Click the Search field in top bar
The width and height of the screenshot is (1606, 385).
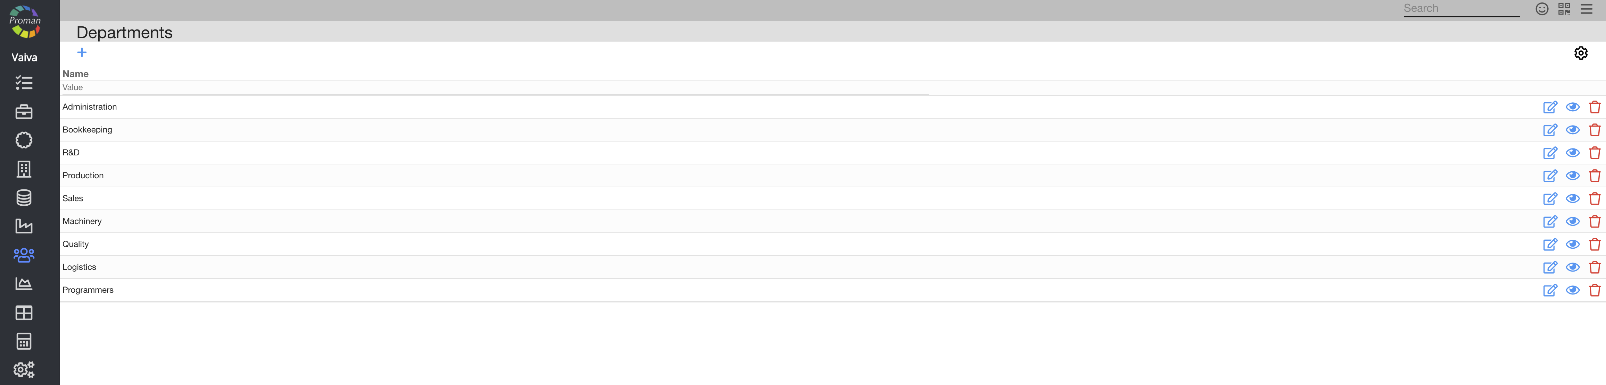pyautogui.click(x=1461, y=9)
